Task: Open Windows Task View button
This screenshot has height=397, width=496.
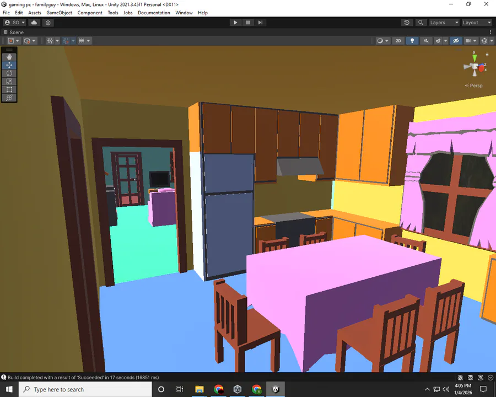Action: [180, 389]
